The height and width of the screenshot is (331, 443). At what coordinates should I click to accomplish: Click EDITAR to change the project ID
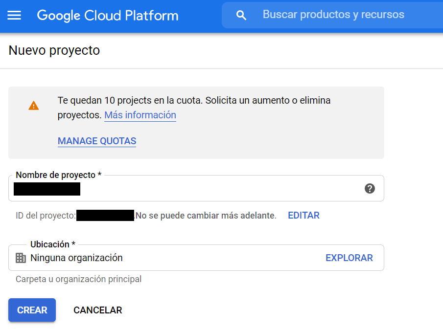click(x=303, y=215)
